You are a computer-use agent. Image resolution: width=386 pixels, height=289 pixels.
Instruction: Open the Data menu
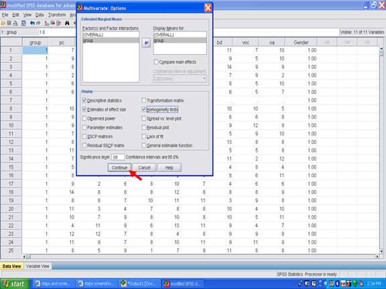40,15
